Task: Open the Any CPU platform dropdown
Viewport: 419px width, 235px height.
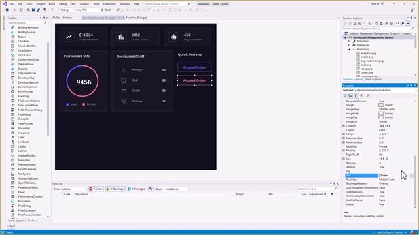Action: tap(87, 10)
